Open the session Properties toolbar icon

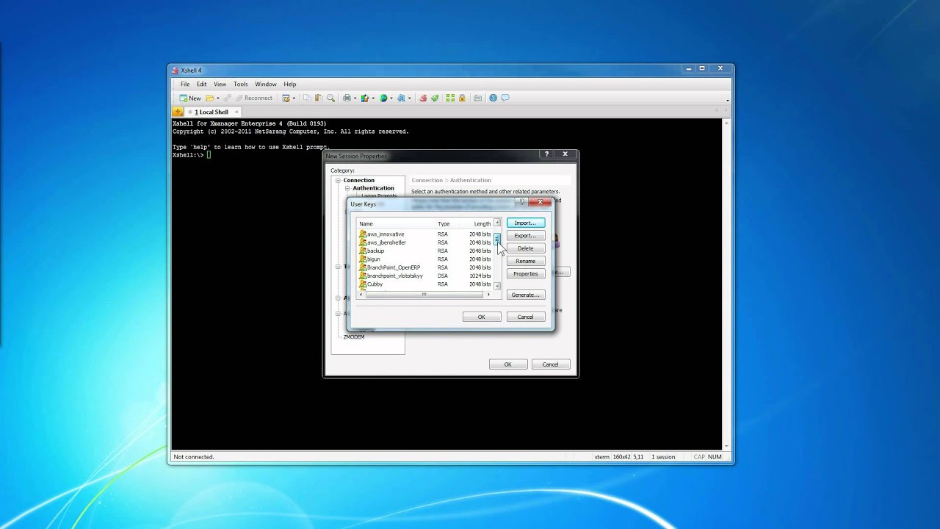point(286,98)
